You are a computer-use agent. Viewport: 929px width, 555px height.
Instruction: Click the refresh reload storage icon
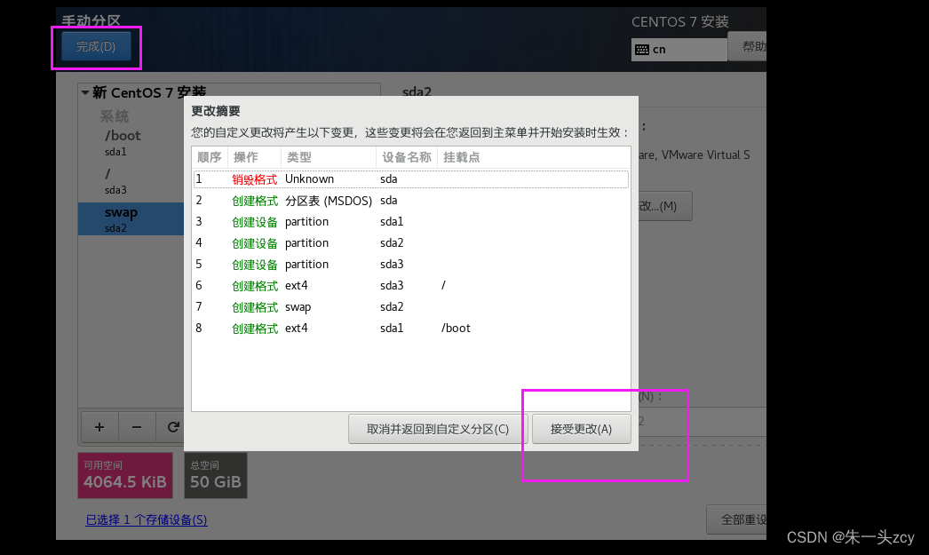pos(173,427)
